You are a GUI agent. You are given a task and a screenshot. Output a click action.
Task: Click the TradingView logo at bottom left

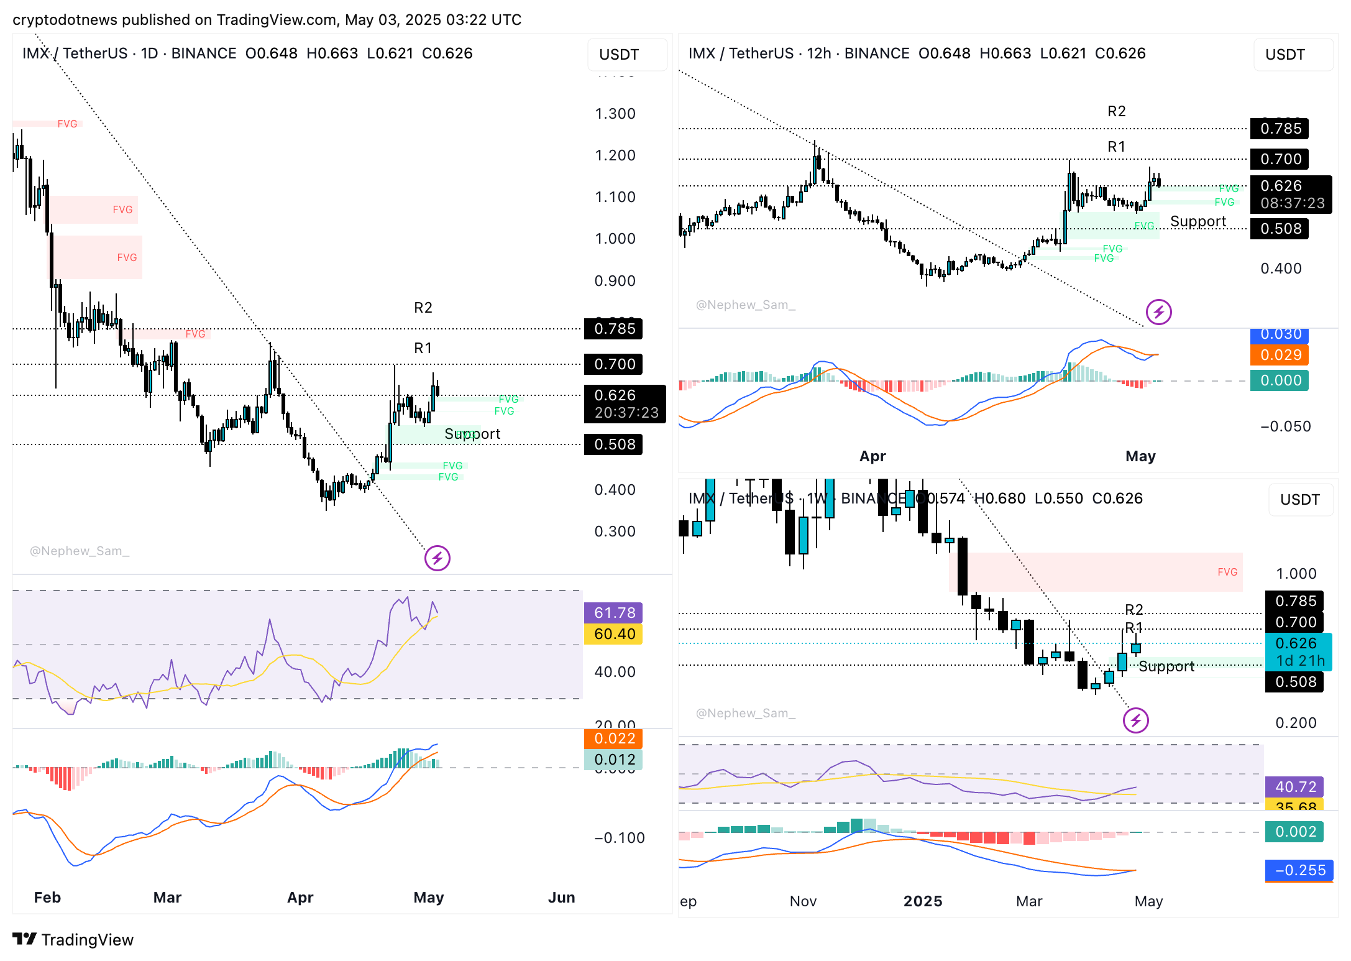(x=73, y=939)
